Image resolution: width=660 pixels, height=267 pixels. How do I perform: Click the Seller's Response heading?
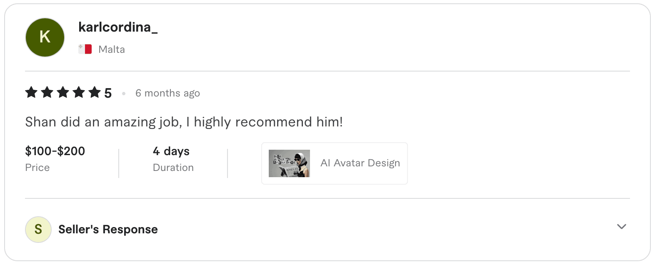pos(107,229)
